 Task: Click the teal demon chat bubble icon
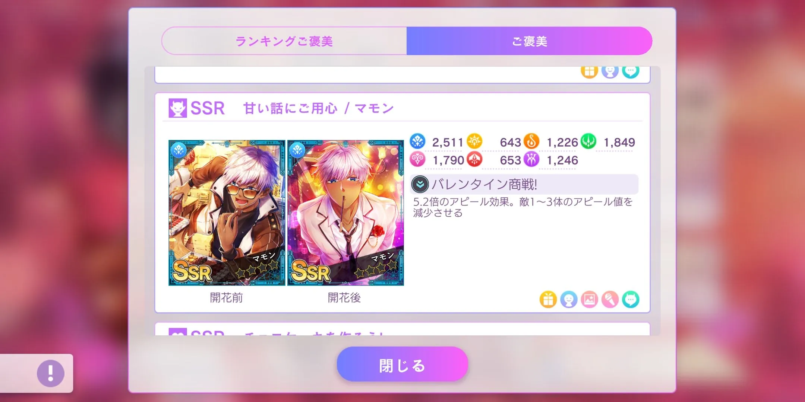coord(631,299)
